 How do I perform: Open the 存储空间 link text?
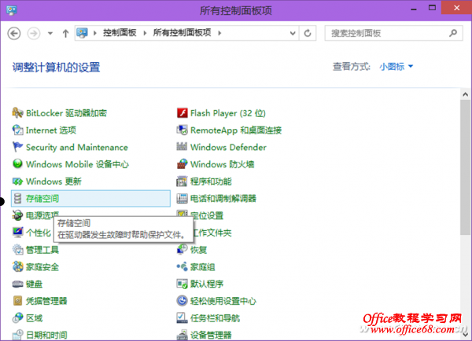[x=42, y=199]
